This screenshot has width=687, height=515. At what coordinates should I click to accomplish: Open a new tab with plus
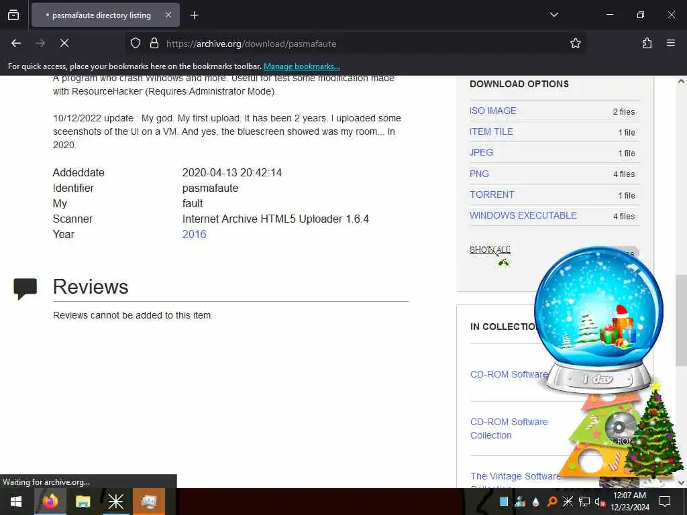(x=194, y=15)
